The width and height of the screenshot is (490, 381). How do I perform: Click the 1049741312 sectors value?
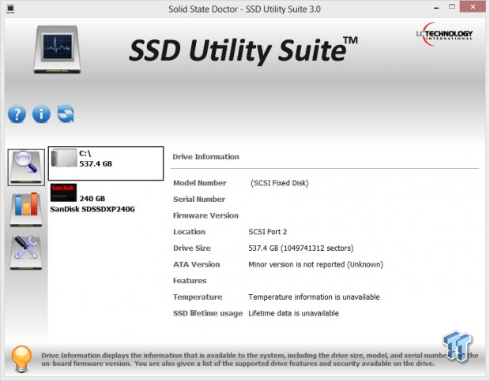(x=317, y=248)
